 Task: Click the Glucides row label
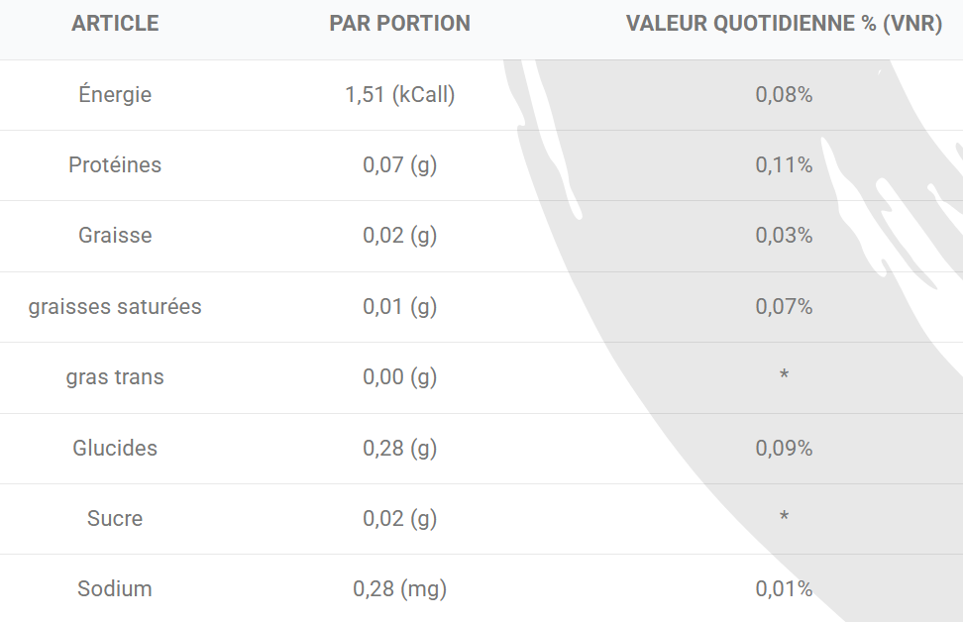pos(115,449)
